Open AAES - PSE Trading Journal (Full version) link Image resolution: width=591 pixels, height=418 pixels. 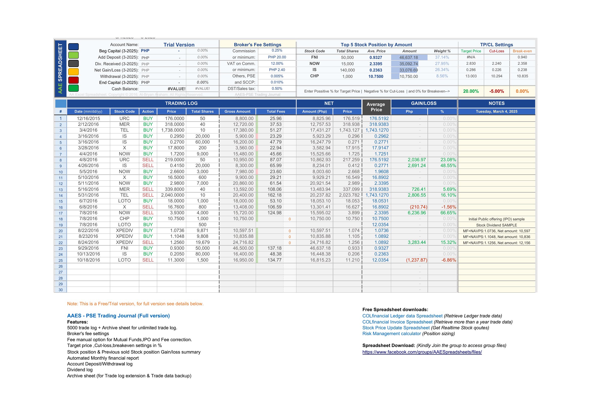click(119, 316)
